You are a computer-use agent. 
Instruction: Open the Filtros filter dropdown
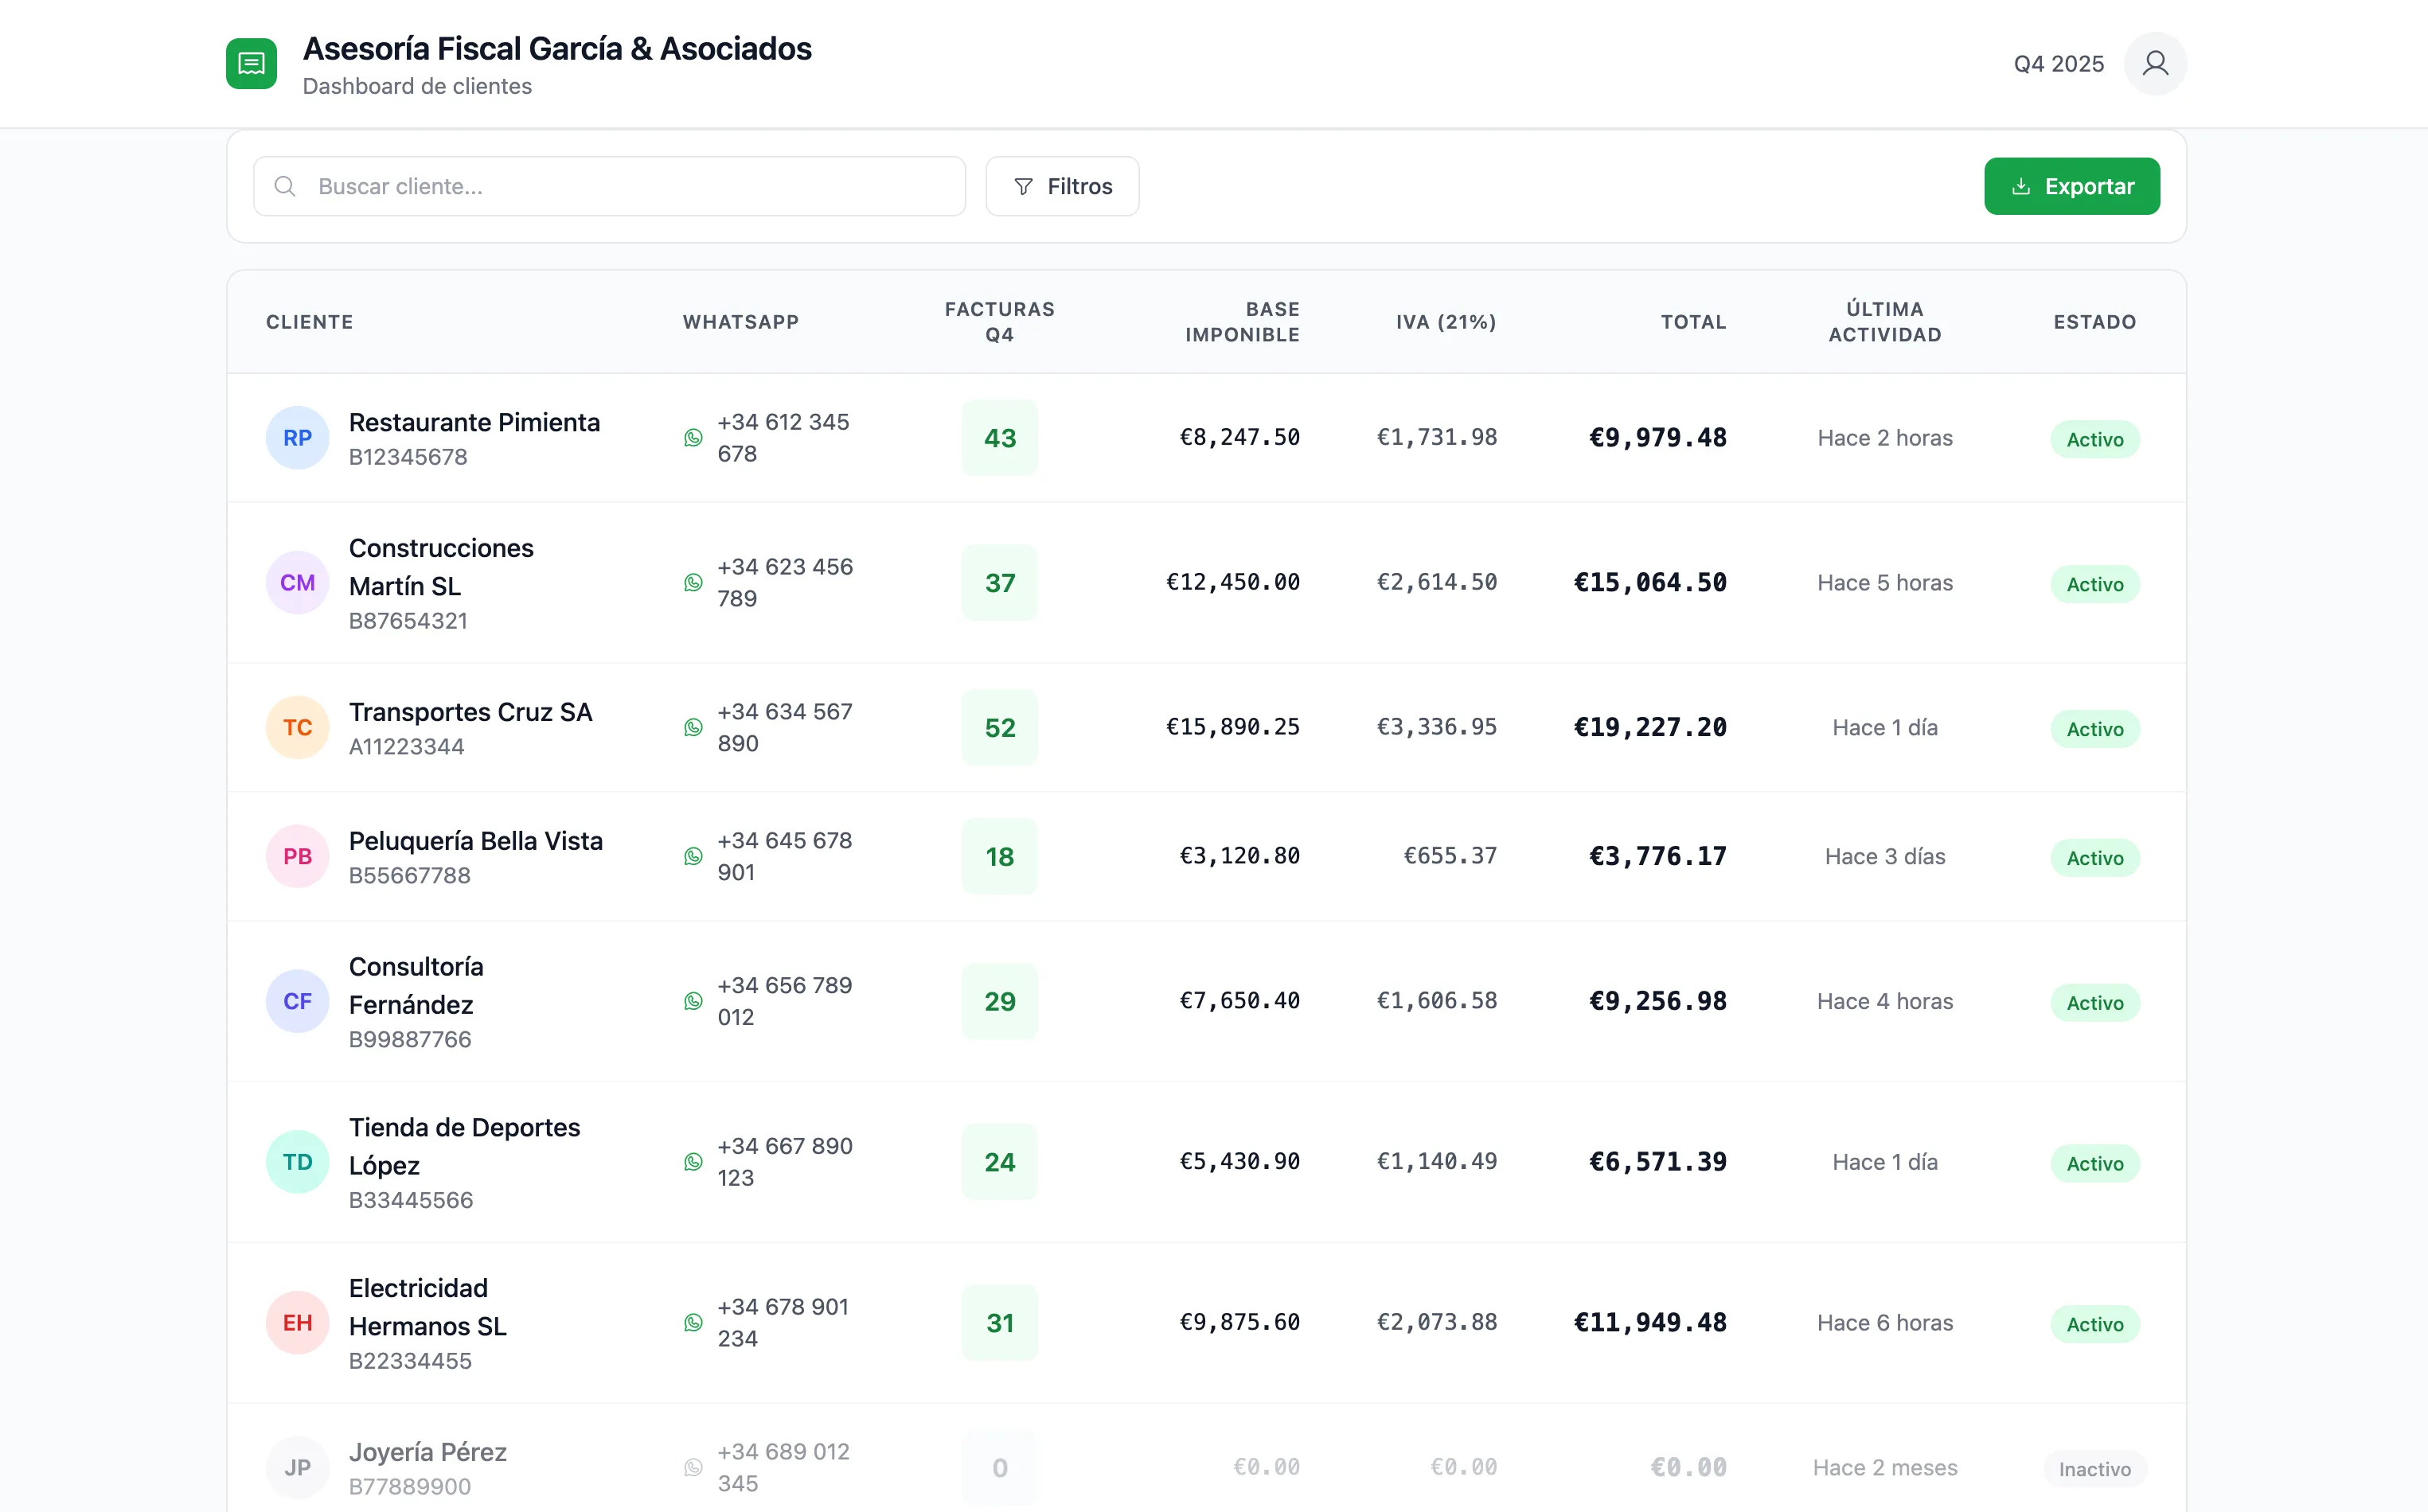pyautogui.click(x=1063, y=187)
